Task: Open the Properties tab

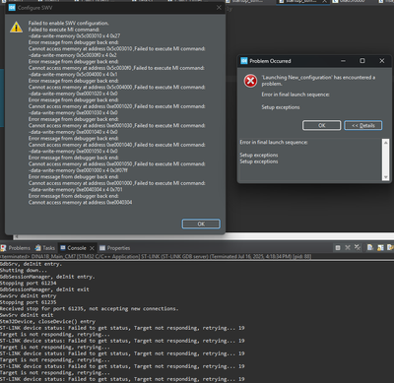Action: [115, 248]
